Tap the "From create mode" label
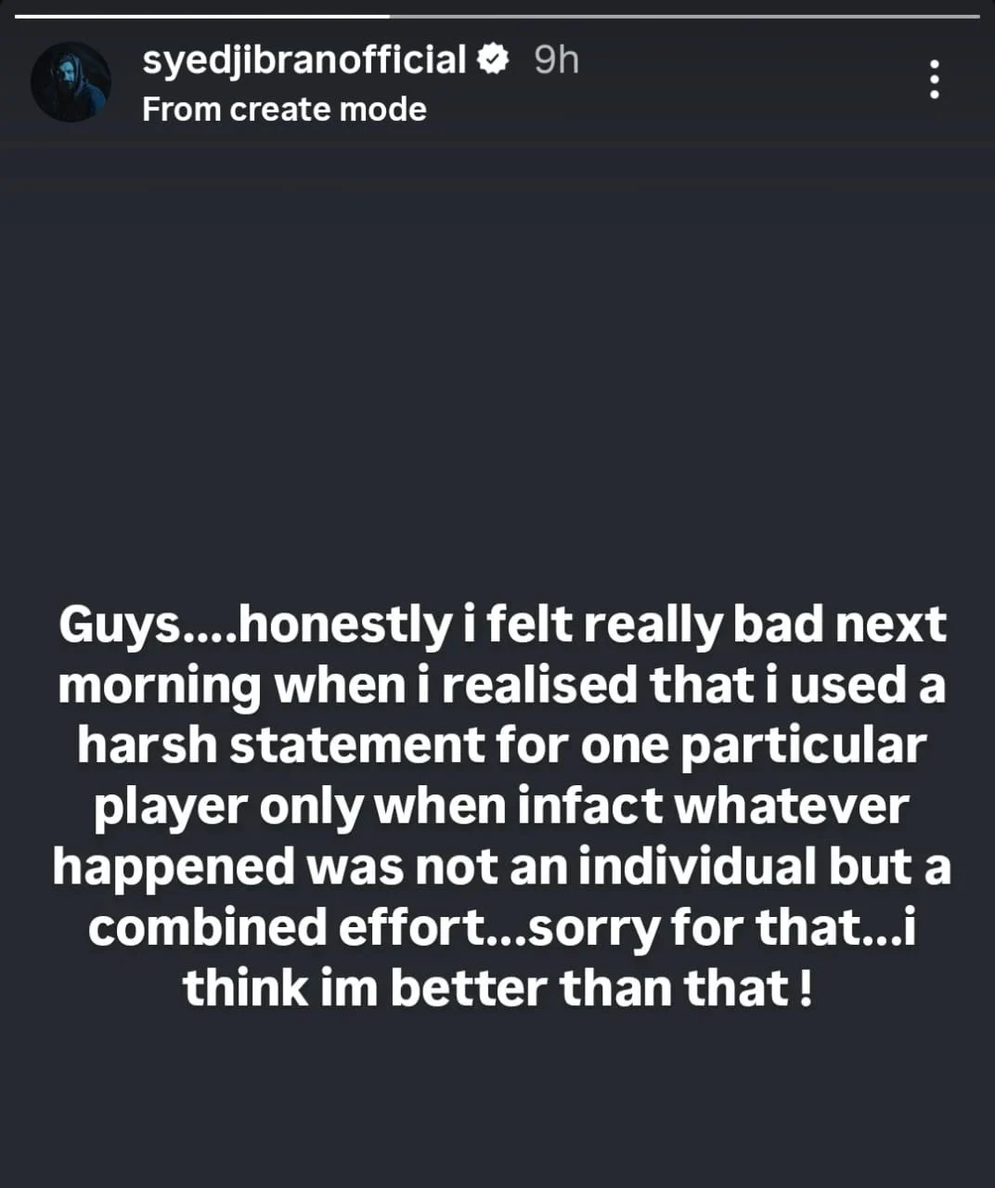This screenshot has height=1188, width=995. [x=284, y=110]
